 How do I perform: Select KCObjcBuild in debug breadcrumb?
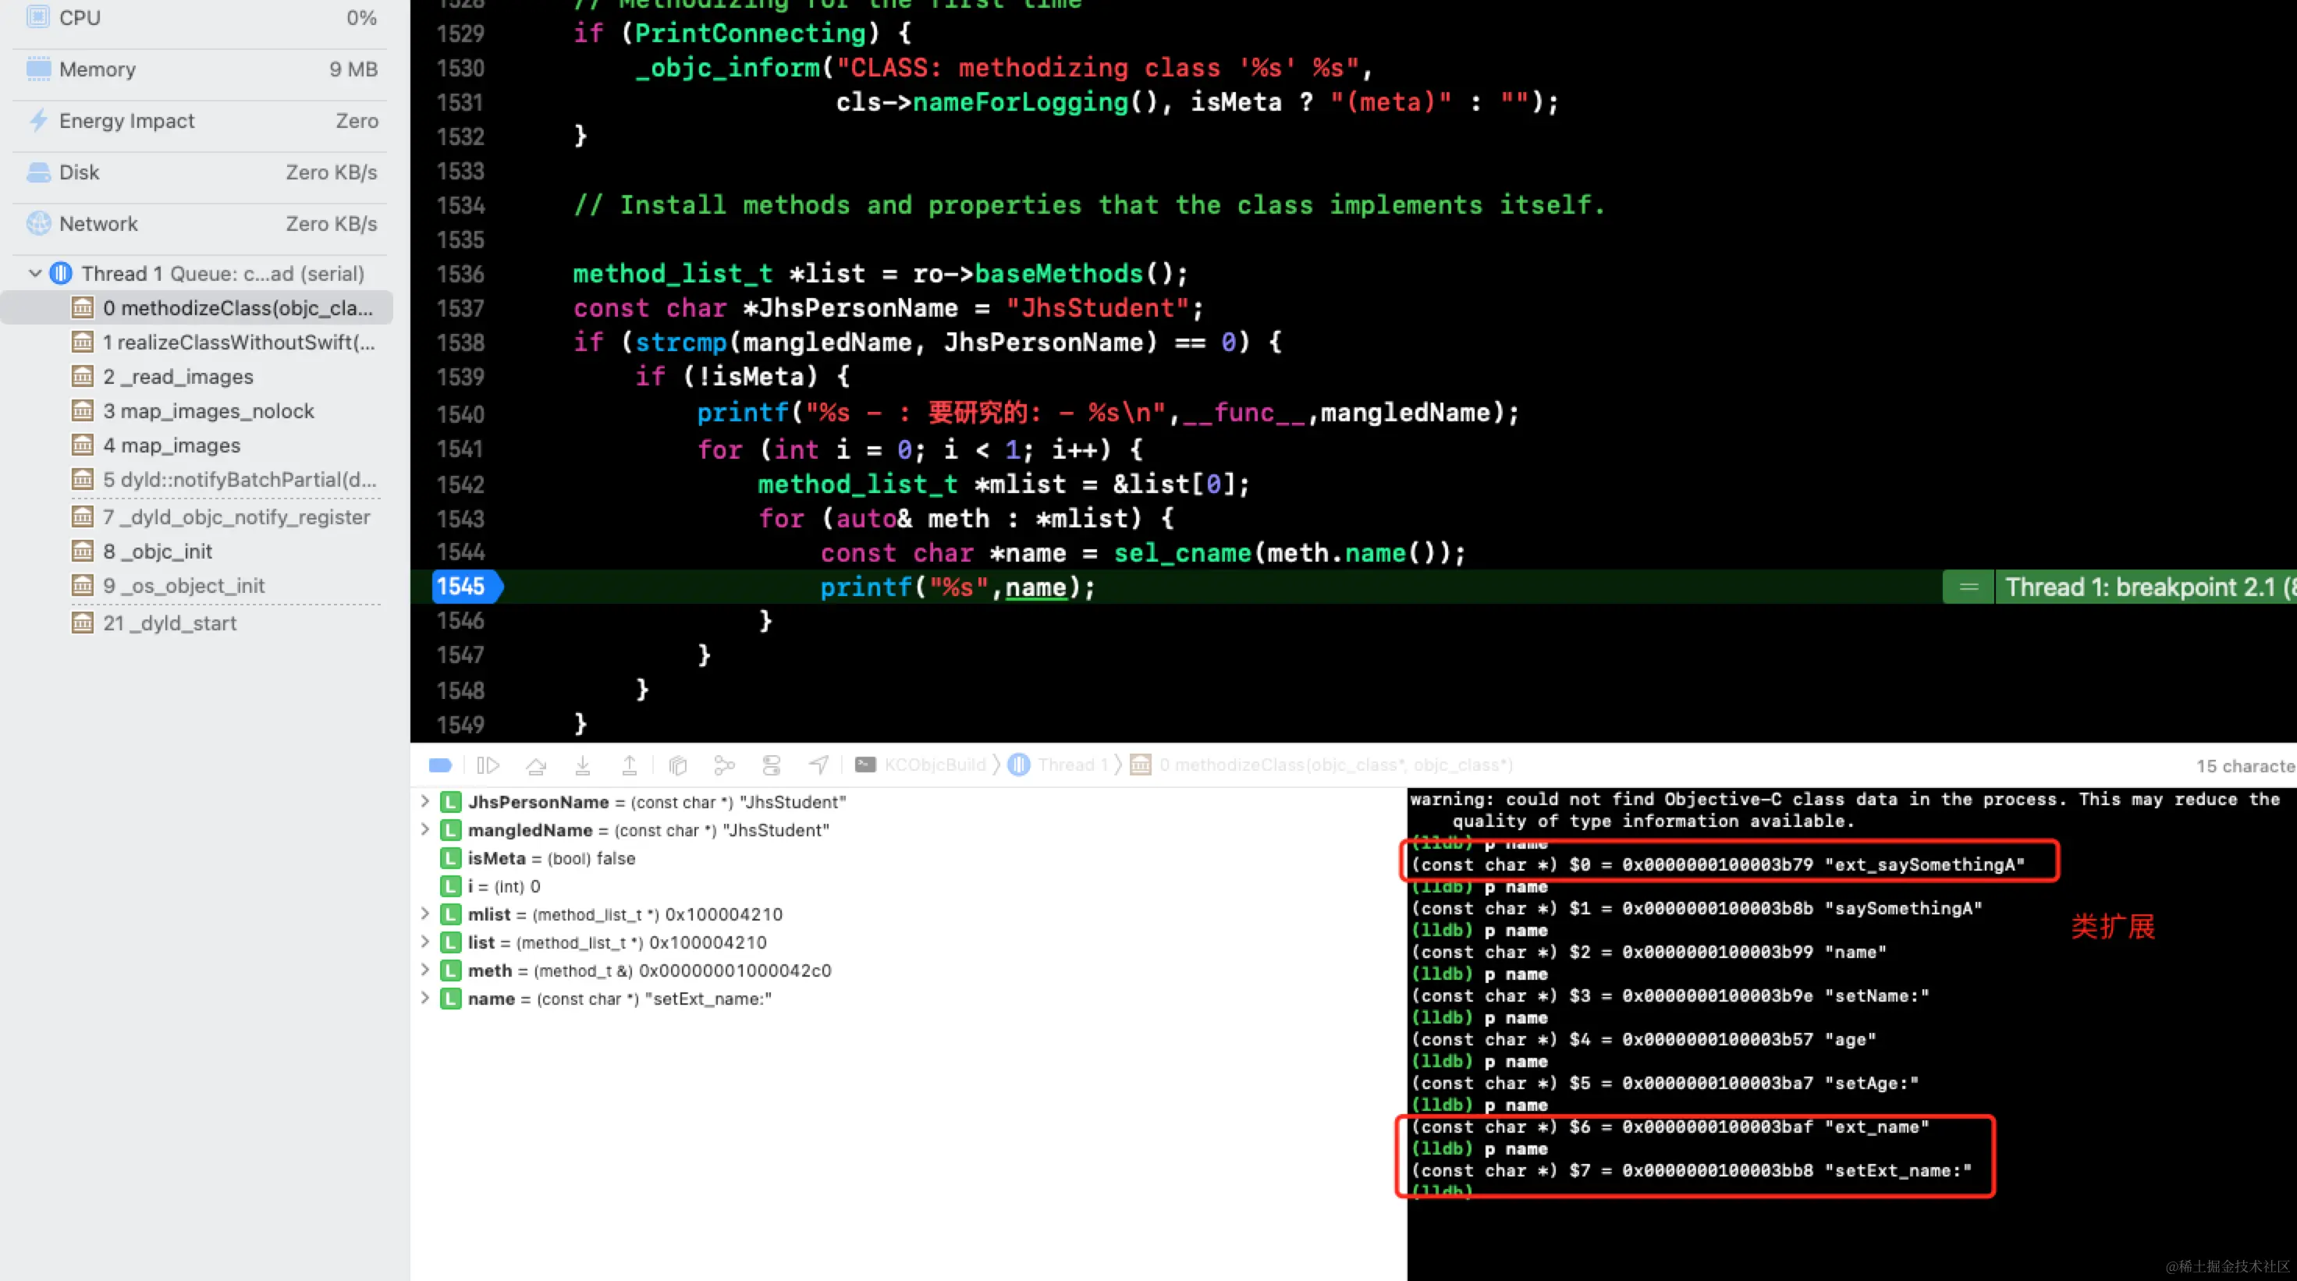932,765
